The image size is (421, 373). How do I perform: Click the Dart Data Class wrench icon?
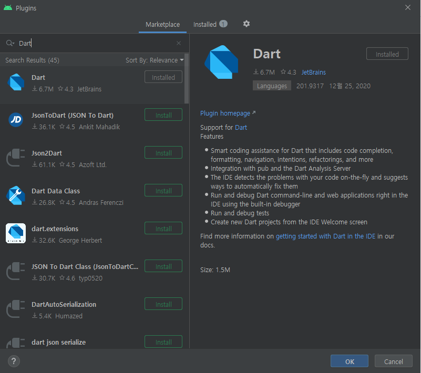pyautogui.click(x=16, y=195)
